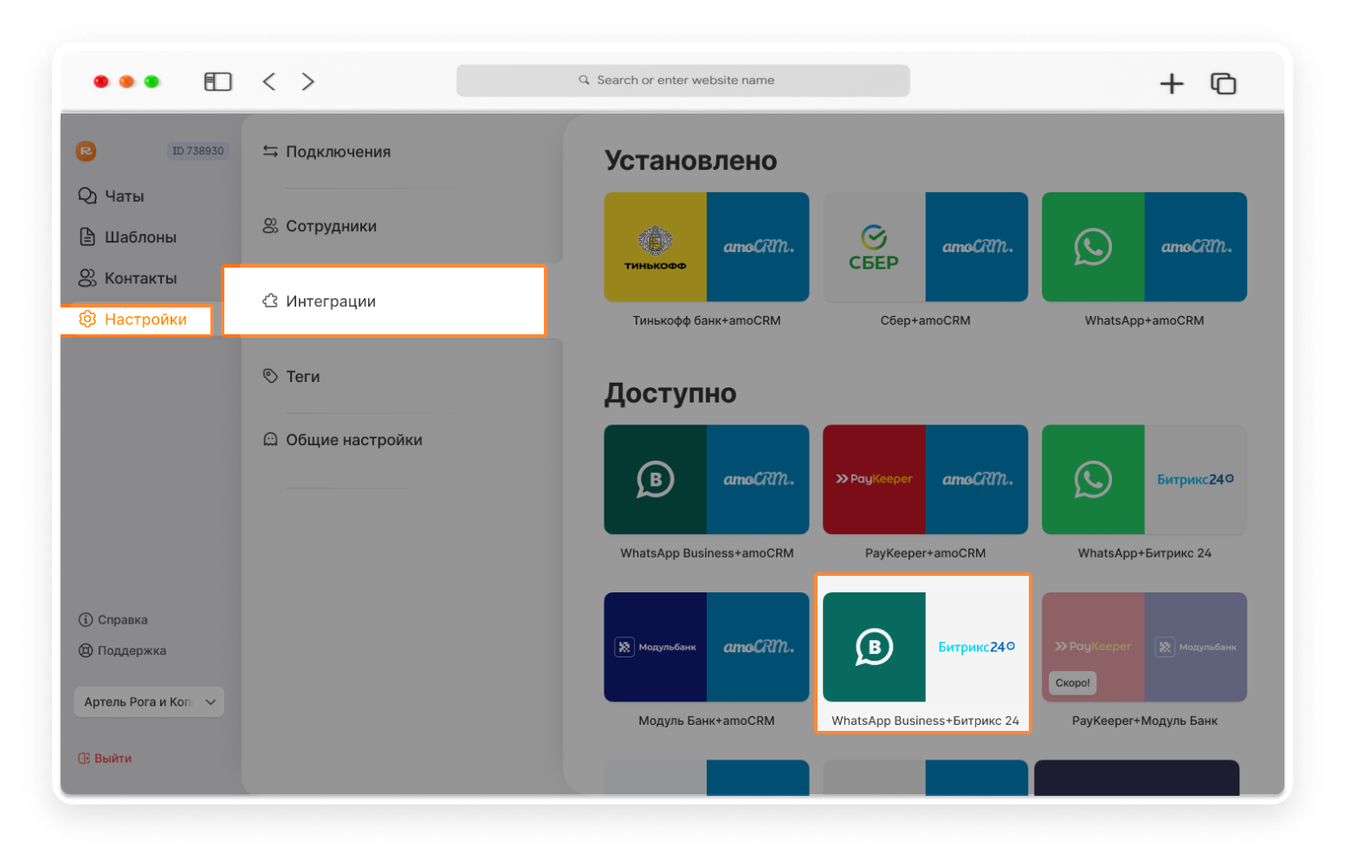
Task: Click Поддержка lifebuoy icon
Action: (x=86, y=650)
